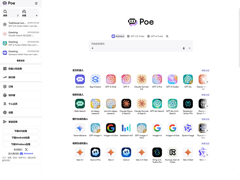Expand more search bots with the arrow
The width and height of the screenshot is (240, 180).
[x=207, y=106]
